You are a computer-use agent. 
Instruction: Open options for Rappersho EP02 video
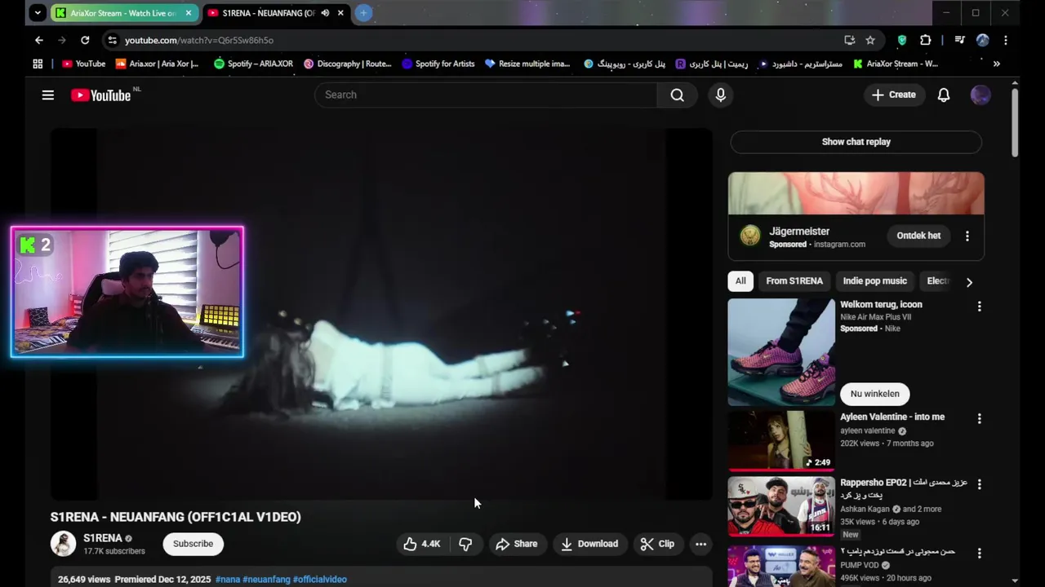click(980, 483)
